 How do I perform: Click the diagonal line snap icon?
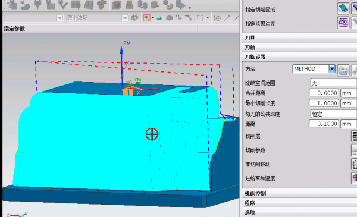click(227, 18)
